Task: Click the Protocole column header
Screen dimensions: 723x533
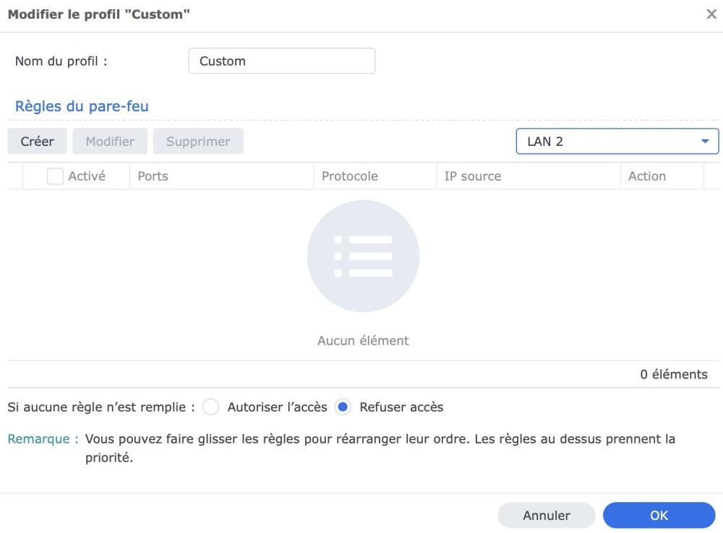Action: (350, 176)
